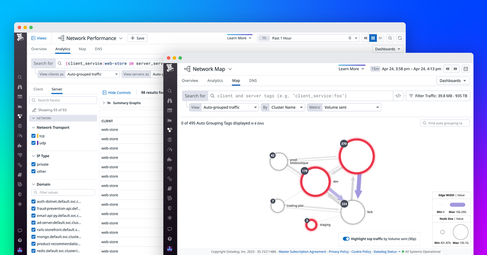The image size is (487, 255).
Task: Click gauge icon in Network Map sidebar
Action: [170, 149]
